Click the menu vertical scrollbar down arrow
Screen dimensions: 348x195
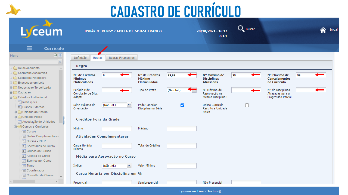(x=61, y=177)
